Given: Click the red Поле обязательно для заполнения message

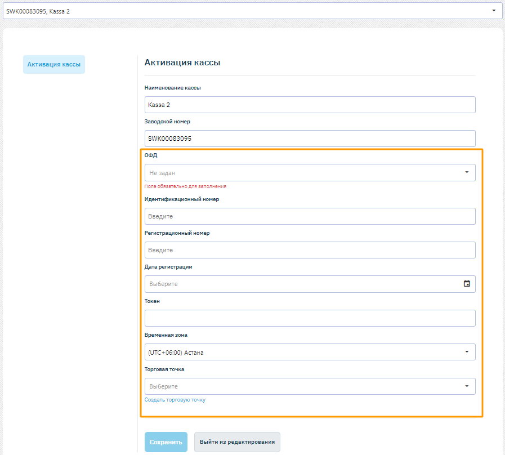Looking at the screenshot, I should click(x=185, y=186).
